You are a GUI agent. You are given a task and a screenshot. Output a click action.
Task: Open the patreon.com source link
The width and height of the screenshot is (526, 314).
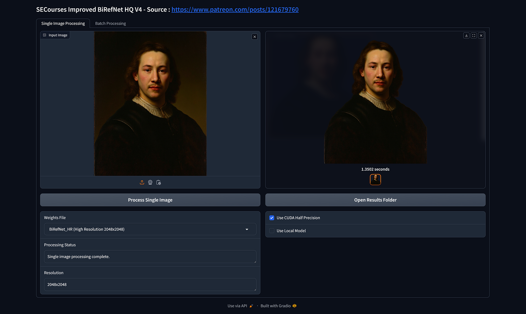tap(235, 10)
